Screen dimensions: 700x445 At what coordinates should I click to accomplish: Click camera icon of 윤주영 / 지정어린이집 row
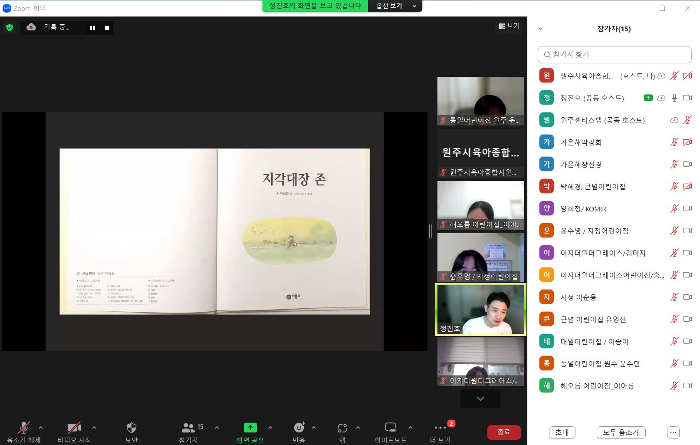(687, 231)
